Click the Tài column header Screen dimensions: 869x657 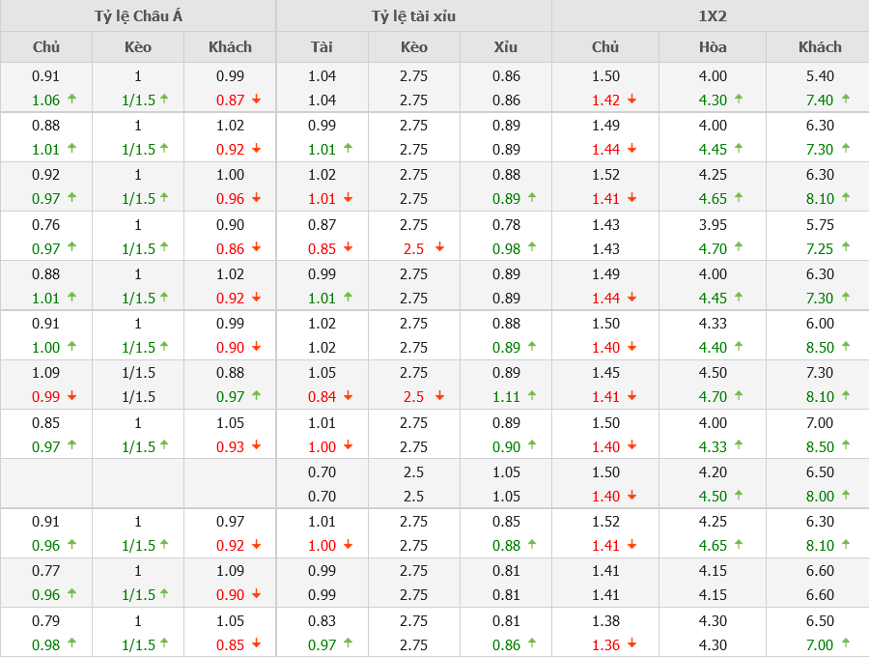point(322,46)
